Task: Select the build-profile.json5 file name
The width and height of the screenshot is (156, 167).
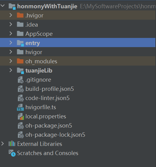Action: (50, 89)
